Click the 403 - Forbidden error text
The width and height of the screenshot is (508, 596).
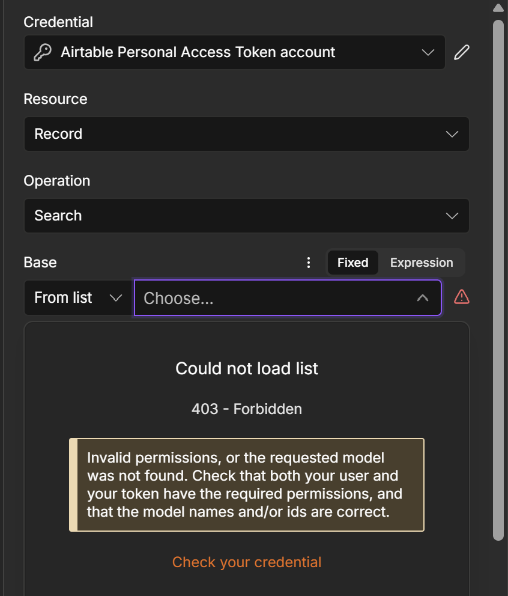247,409
